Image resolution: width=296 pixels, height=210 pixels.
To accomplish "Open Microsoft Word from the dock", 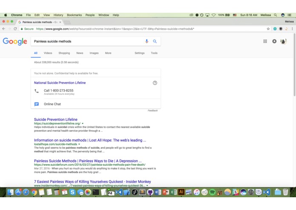I will [x=158, y=192].
